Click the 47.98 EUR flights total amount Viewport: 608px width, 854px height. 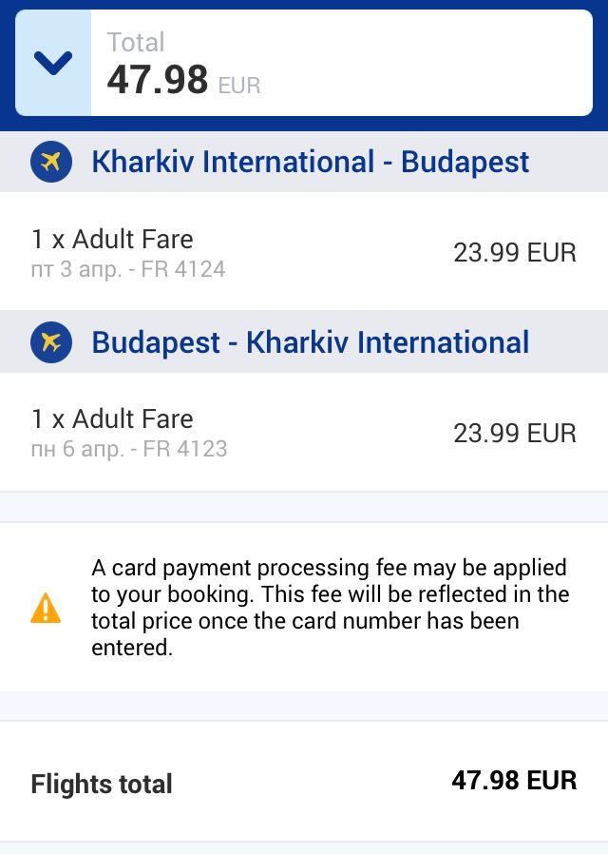click(514, 781)
